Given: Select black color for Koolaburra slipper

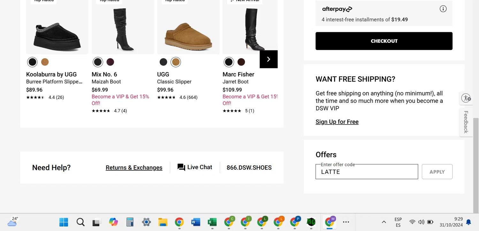Looking at the screenshot, I should click(x=32, y=62).
